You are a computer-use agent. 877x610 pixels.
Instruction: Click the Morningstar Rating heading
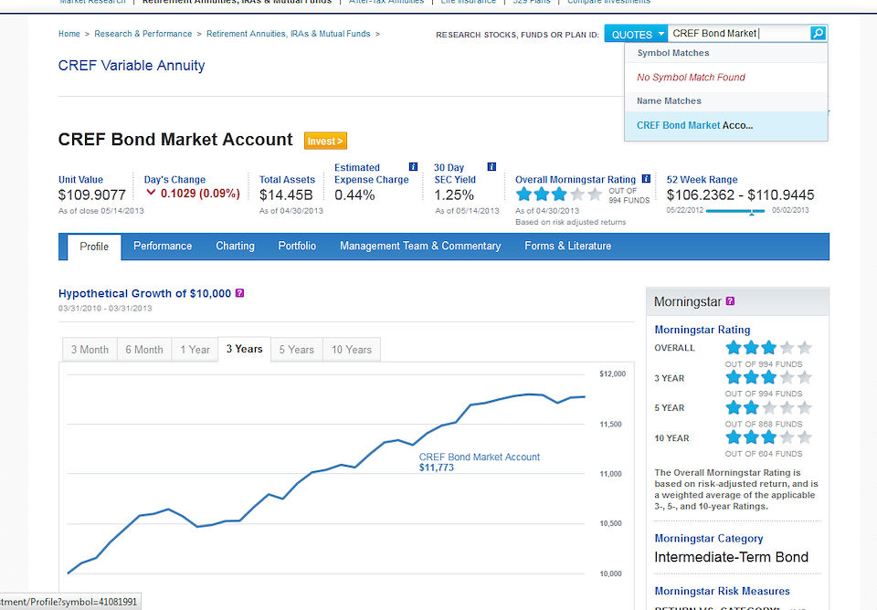tap(702, 330)
